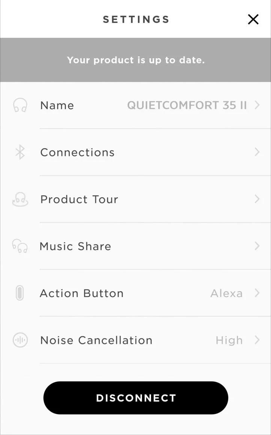
Task: Expand the Connections row chevron
Action: 257,152
